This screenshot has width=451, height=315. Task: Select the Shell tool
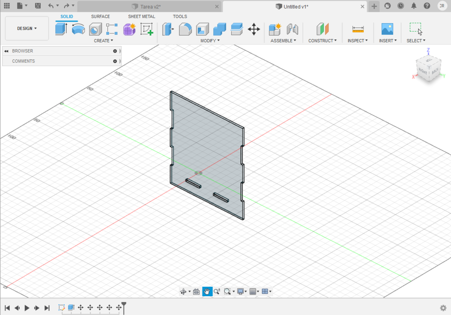click(x=202, y=29)
